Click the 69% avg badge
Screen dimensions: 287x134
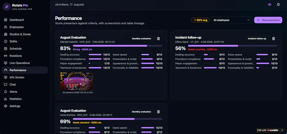pyautogui.click(x=201, y=20)
